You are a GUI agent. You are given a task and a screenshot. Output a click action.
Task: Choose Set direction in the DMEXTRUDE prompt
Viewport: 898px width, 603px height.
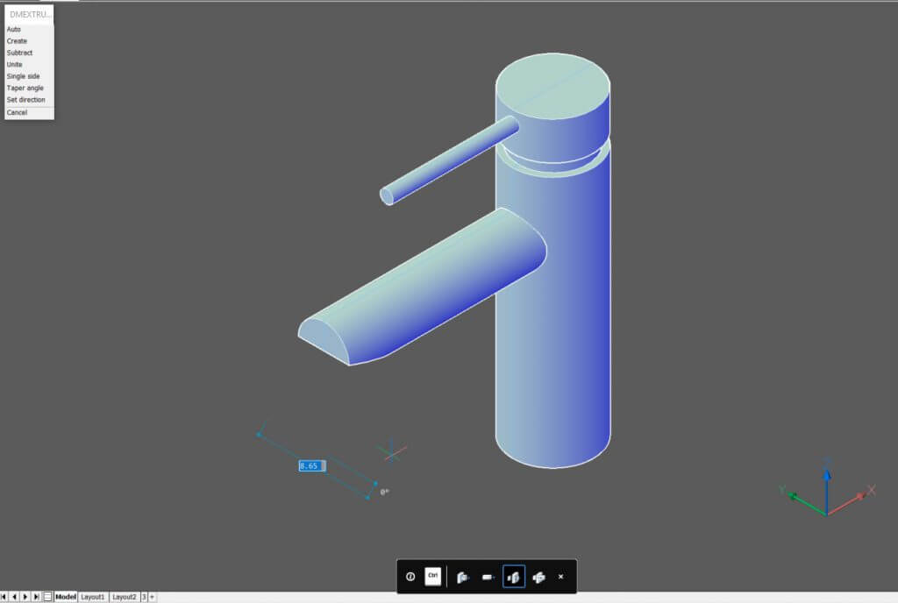point(22,99)
